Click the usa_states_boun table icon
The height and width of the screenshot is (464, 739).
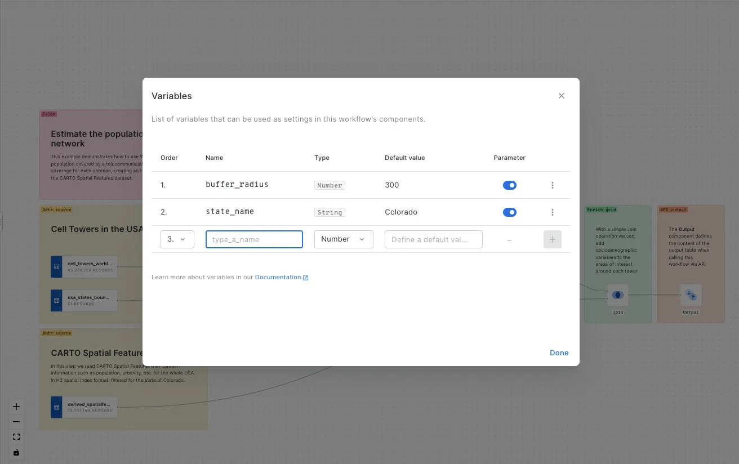click(x=56, y=300)
